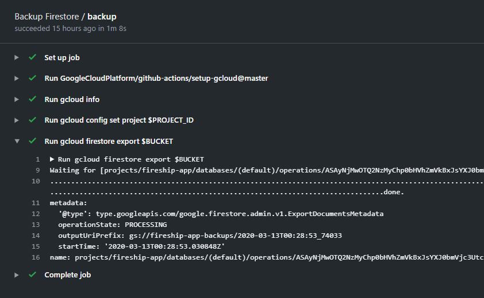The height and width of the screenshot is (298, 484).
Task: Click green checkmark beside Set up job
Action: click(33, 57)
